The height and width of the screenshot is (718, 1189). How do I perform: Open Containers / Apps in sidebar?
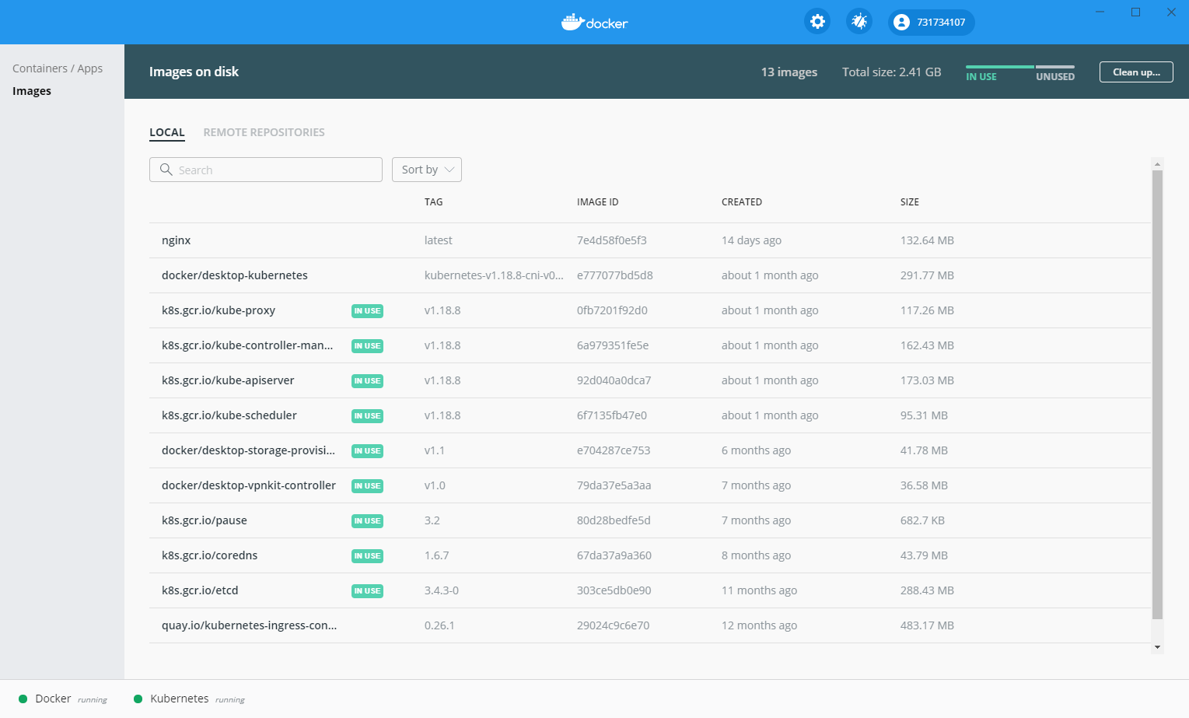(x=58, y=68)
